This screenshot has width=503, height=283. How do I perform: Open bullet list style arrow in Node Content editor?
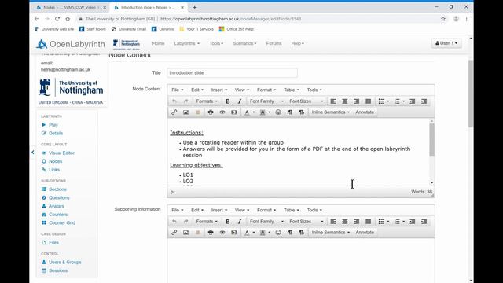387,101
